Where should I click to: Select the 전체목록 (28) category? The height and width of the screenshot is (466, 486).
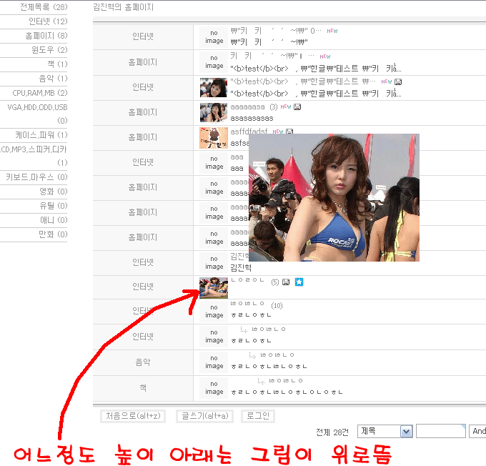click(x=44, y=7)
